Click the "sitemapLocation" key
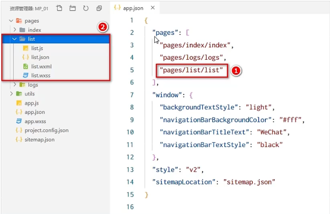This screenshot has height=214, width=330. click(x=184, y=182)
